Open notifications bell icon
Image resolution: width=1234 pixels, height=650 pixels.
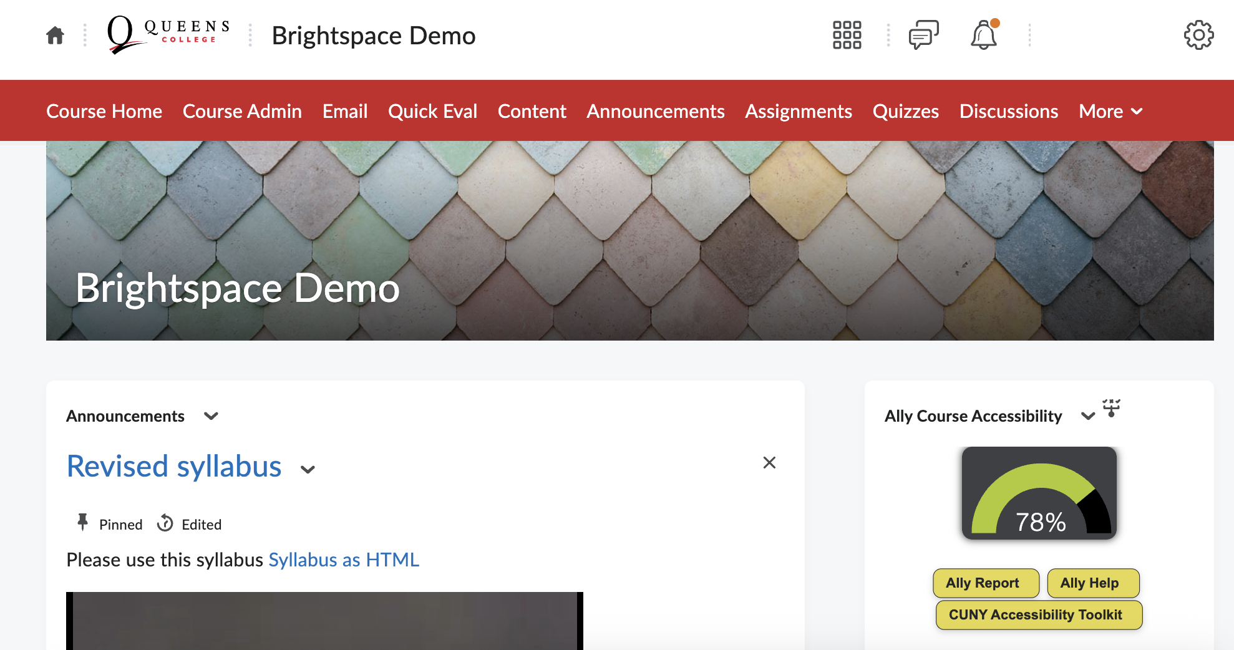[984, 35]
